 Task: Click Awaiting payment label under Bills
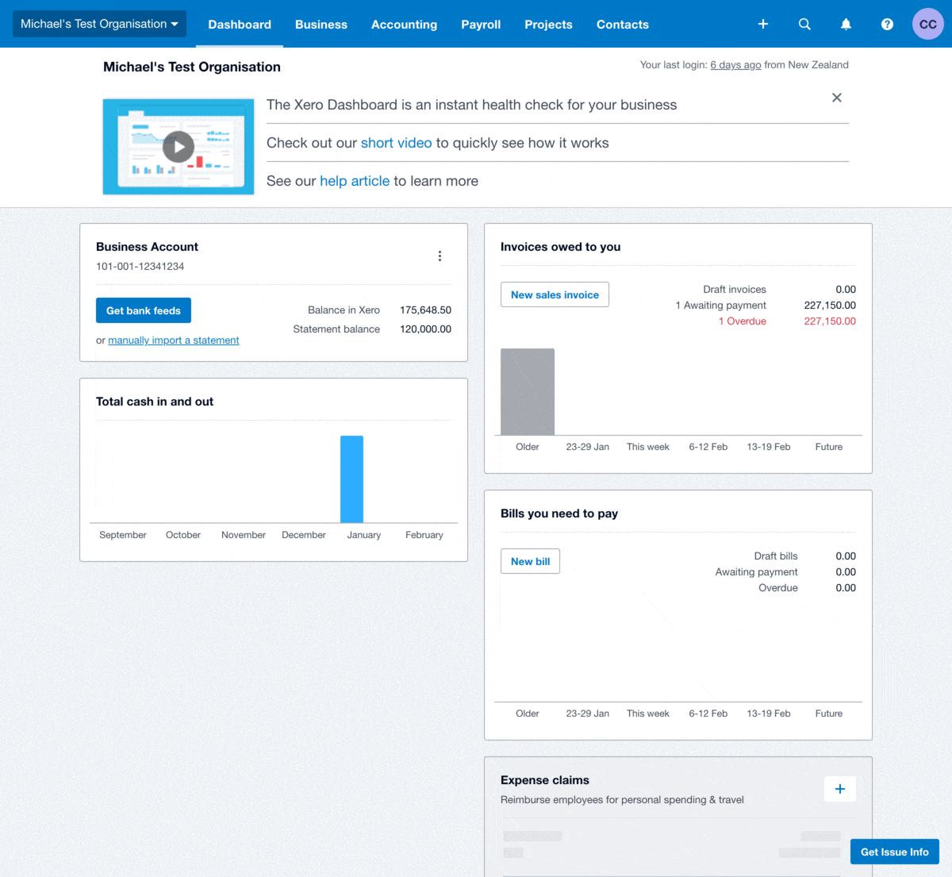[757, 572]
